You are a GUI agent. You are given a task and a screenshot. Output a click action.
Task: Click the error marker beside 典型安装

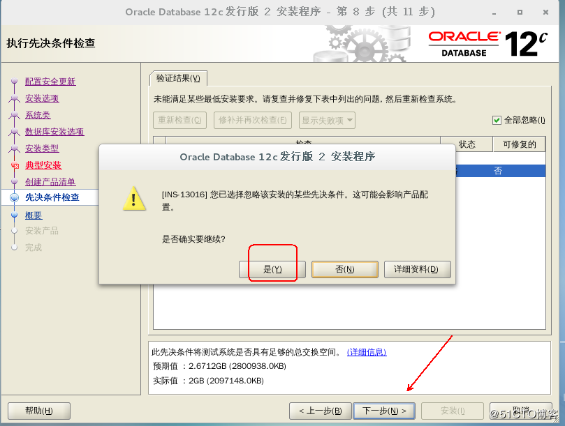pos(15,165)
